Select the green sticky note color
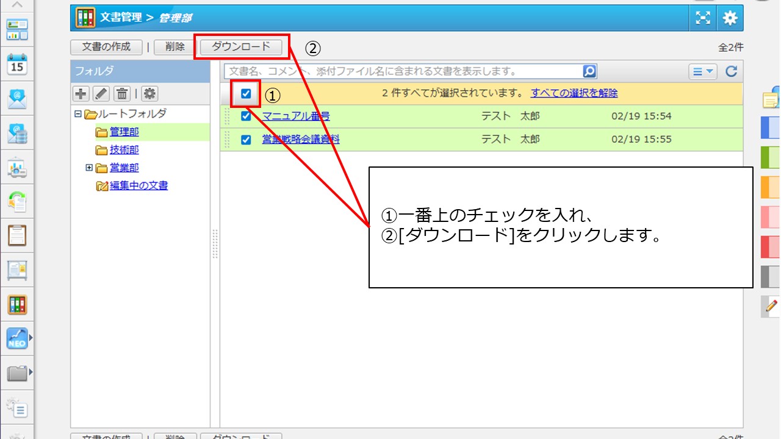This screenshot has height=439, width=781. [771, 157]
